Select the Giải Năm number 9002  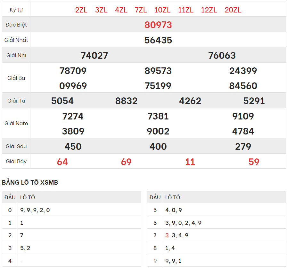[158, 131]
